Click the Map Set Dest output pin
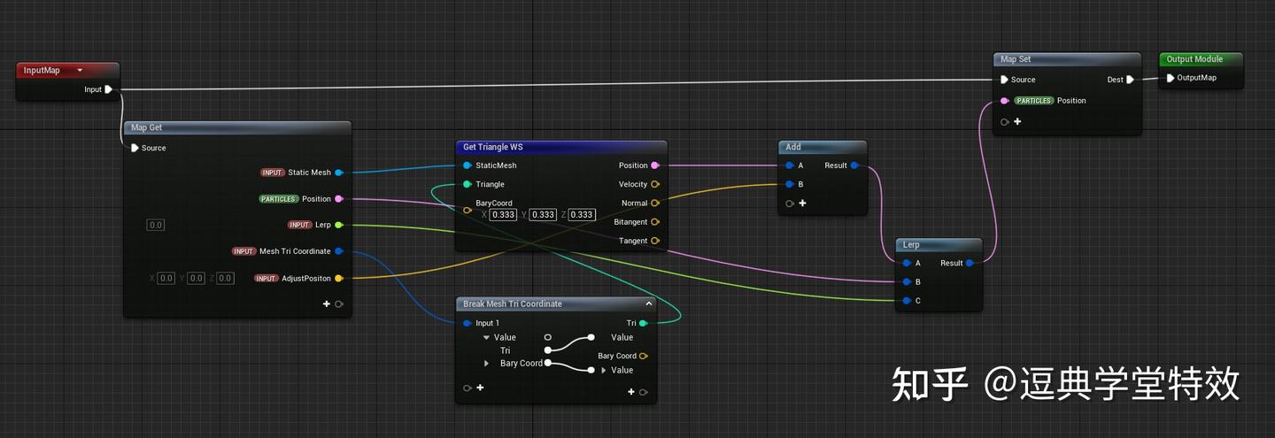This screenshot has height=438, width=1275. [x=1130, y=80]
